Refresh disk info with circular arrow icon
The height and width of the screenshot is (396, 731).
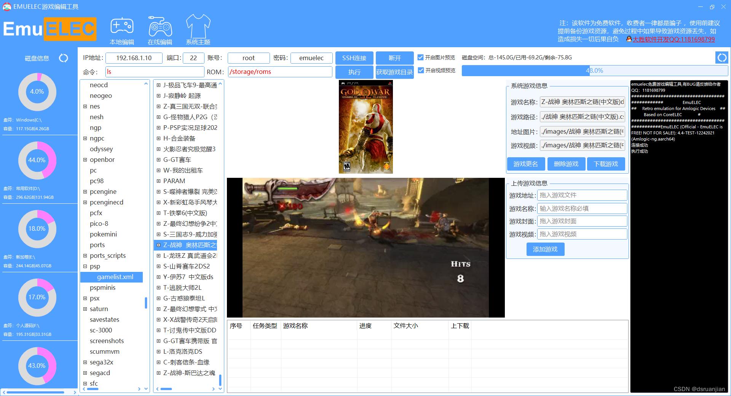coord(64,58)
